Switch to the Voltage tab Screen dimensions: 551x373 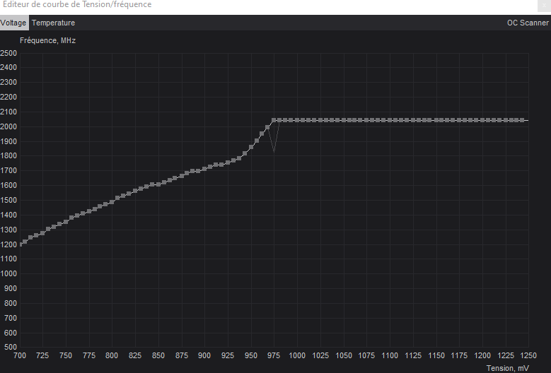coord(14,23)
